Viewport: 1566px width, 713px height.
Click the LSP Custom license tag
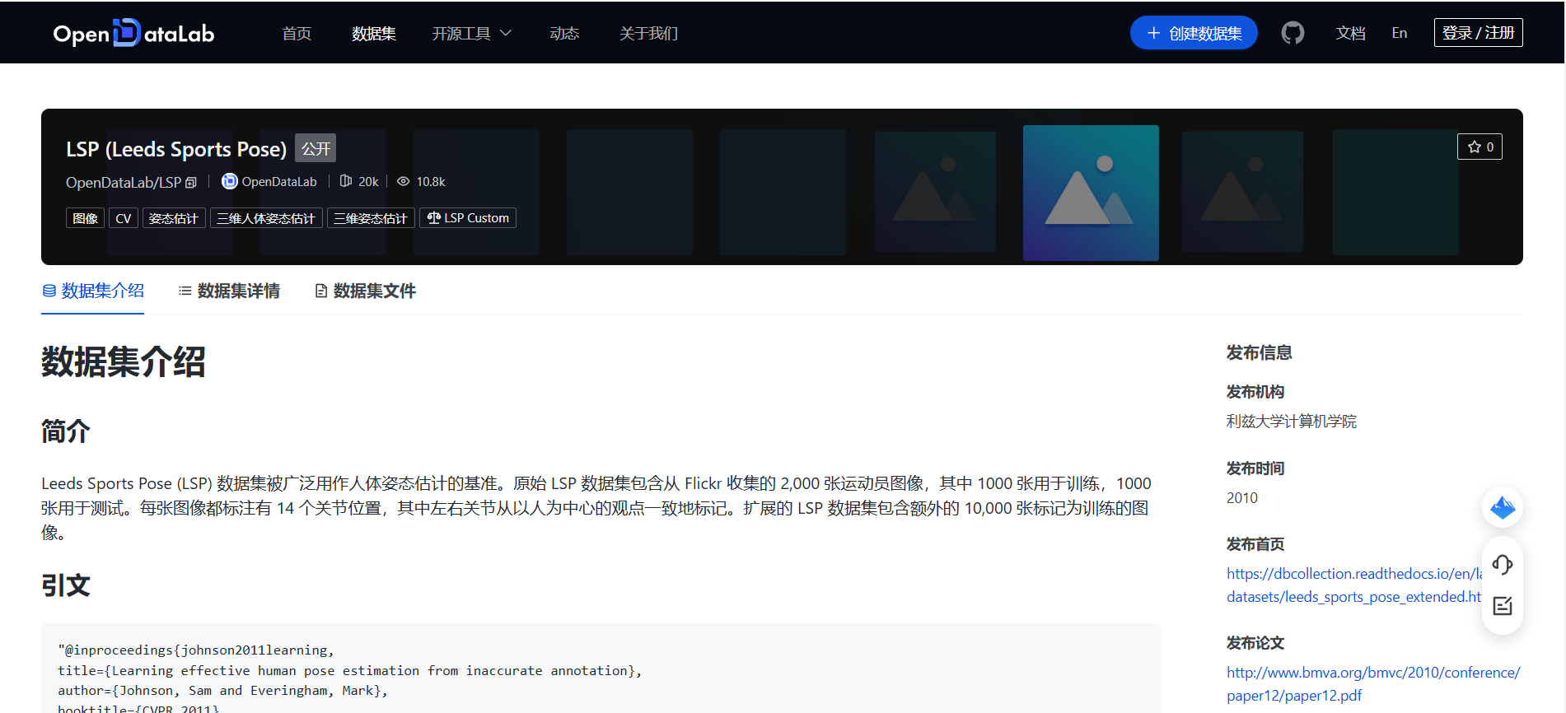(468, 218)
